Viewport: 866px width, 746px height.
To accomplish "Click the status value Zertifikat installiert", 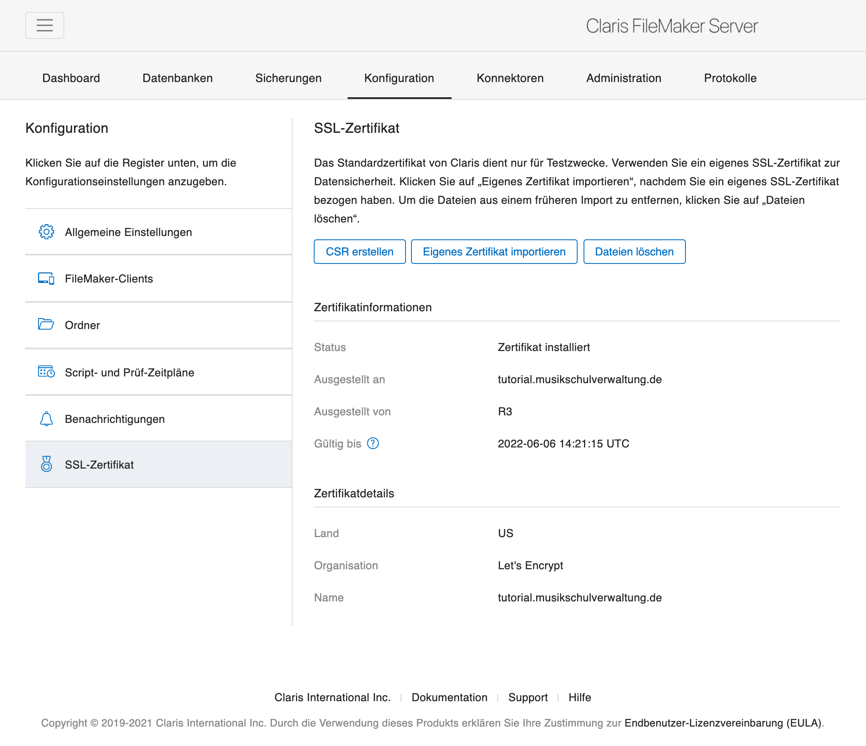I will coord(544,347).
